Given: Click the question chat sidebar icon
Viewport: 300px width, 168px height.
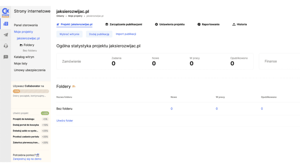Looking at the screenshot, I should coord(6,57).
